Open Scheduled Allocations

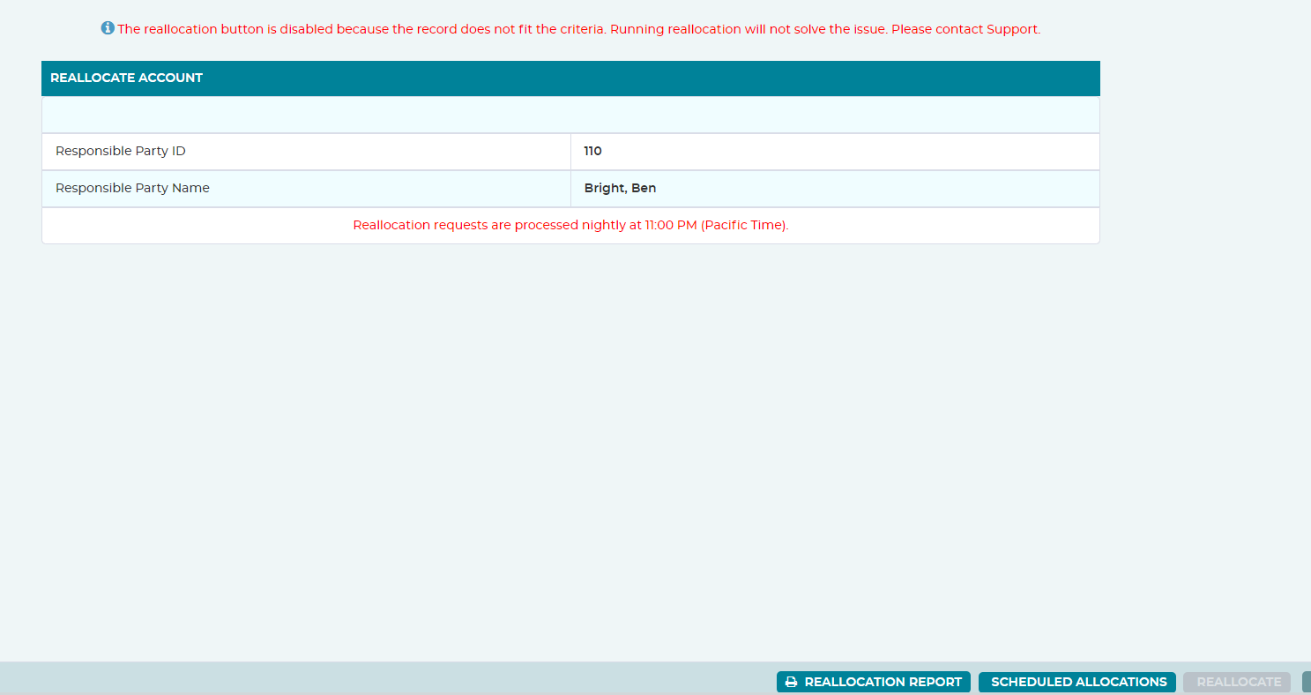pos(1077,682)
